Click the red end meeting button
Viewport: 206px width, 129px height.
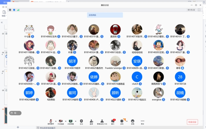[x=192, y=122]
